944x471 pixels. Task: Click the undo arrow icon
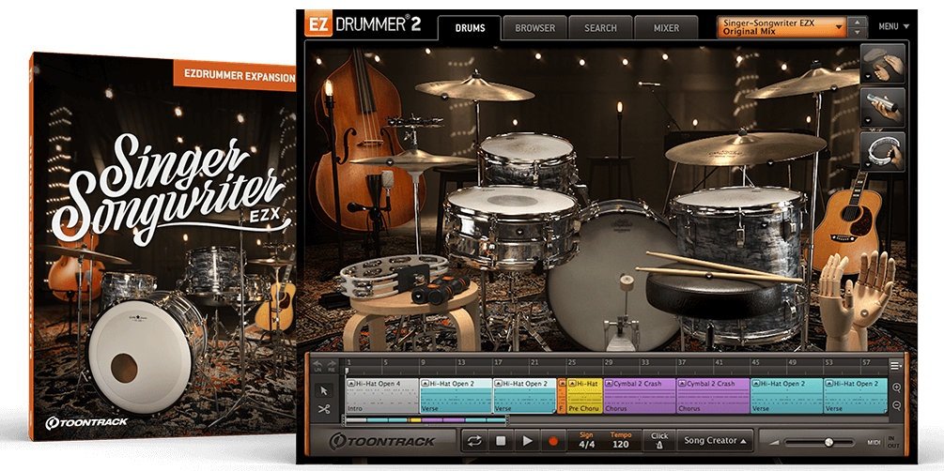pyautogui.click(x=317, y=364)
